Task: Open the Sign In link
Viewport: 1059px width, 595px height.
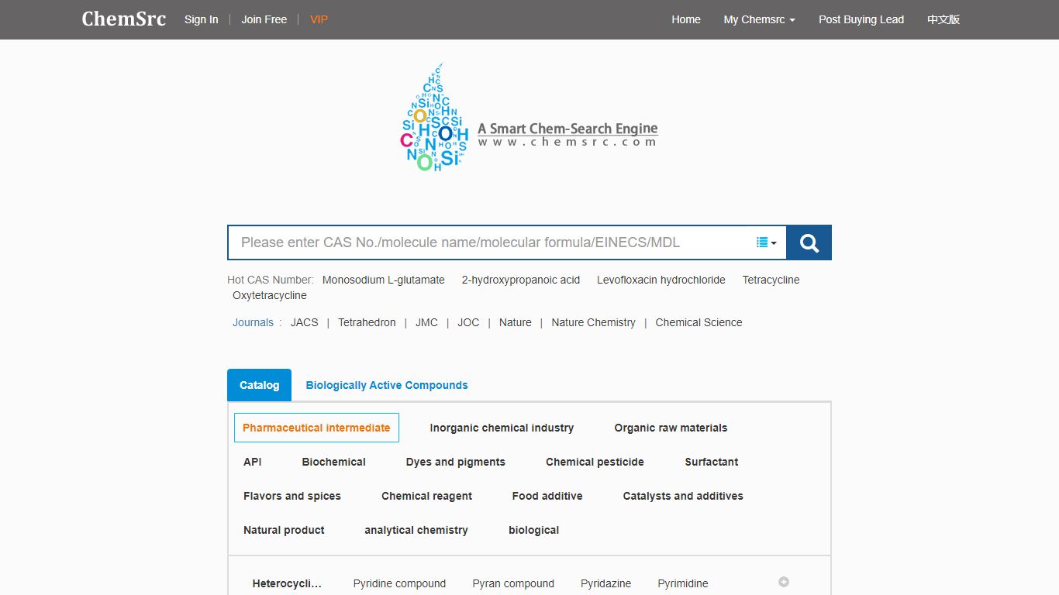Action: [x=202, y=19]
